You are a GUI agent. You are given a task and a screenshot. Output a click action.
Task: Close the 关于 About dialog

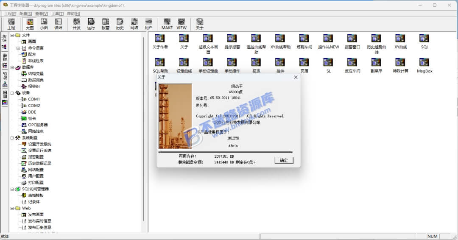tap(296, 77)
